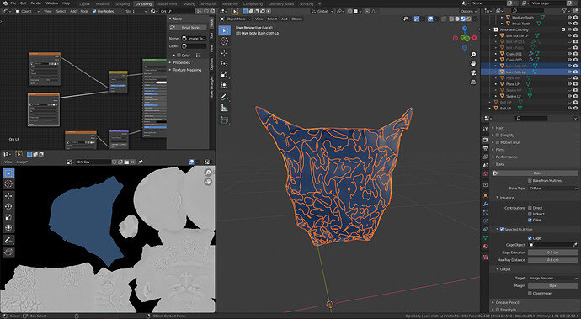
Task: Click the Margin value field
Action: pyautogui.click(x=553, y=286)
